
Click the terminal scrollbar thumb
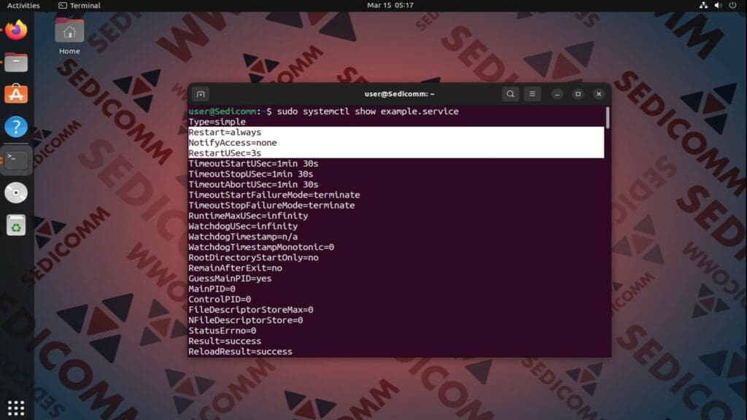tap(608, 117)
